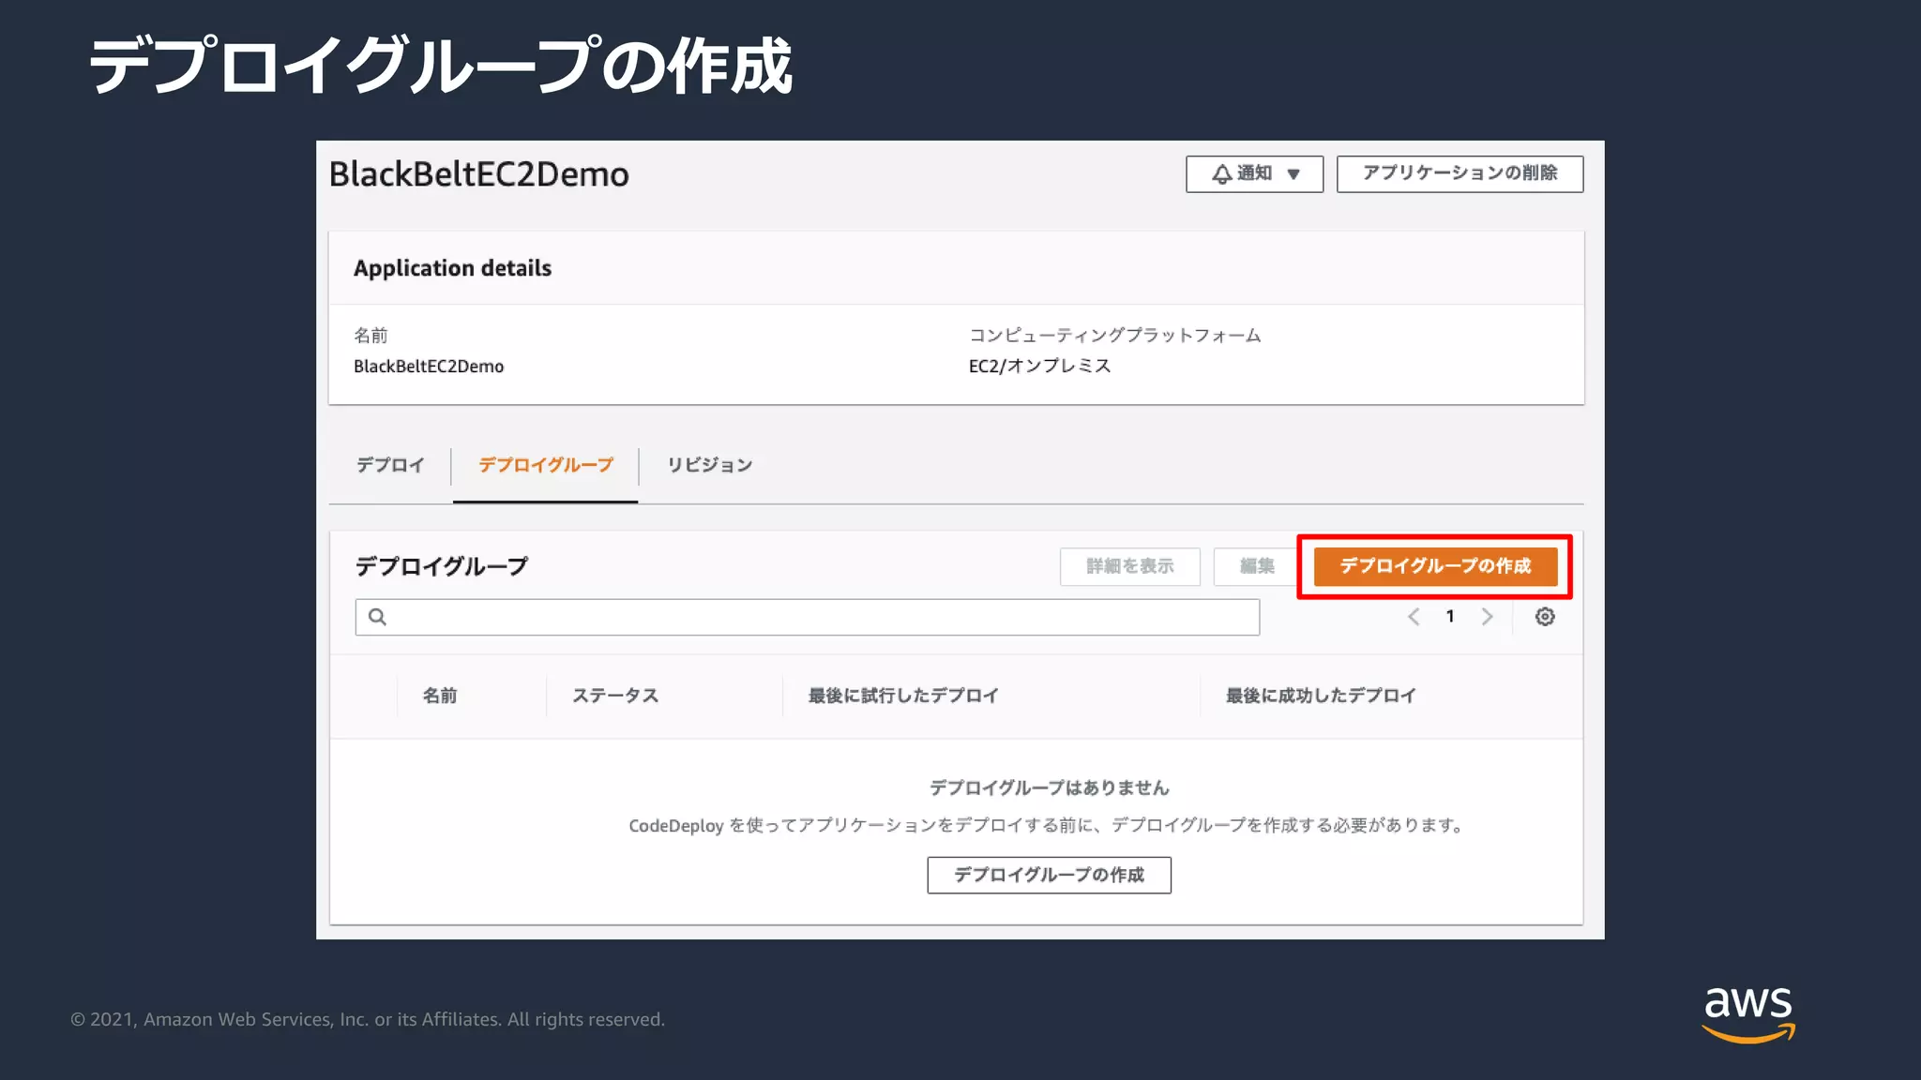1921x1080 pixels.
Task: Click the 最後に成功したデプロイ column header
Action: [1321, 696]
